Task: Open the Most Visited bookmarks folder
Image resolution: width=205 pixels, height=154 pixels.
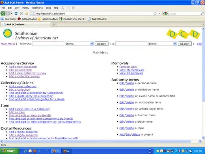Action: coord(9,19)
